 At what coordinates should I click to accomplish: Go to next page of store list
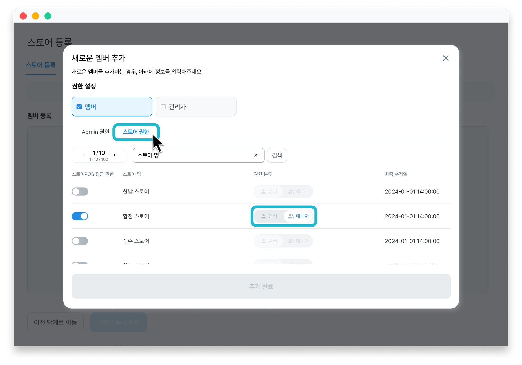[115, 155]
